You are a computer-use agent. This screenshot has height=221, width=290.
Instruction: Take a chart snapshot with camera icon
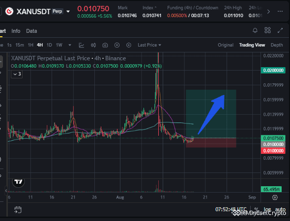pos(105,45)
